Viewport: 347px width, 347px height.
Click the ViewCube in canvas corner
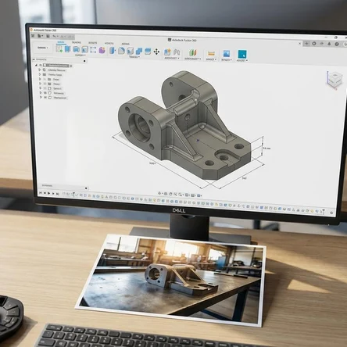click(334, 80)
